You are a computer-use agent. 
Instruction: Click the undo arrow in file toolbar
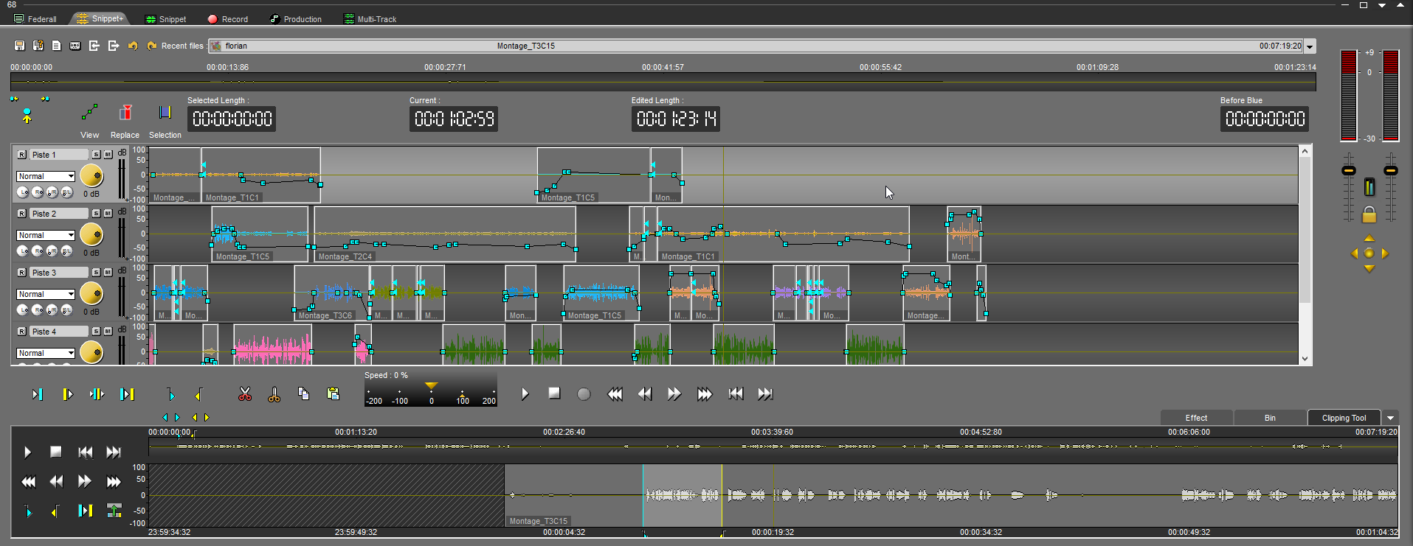tap(133, 46)
